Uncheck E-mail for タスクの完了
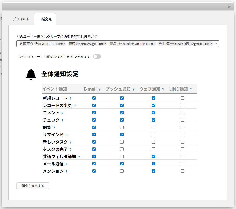This screenshot has width=236, height=209. 94,149
